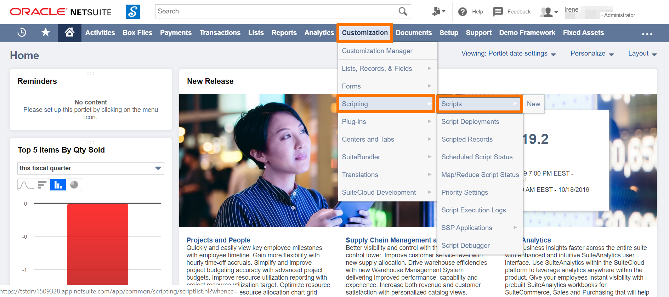Open the Shortcuts star icon
669x297 pixels.
coord(46,33)
